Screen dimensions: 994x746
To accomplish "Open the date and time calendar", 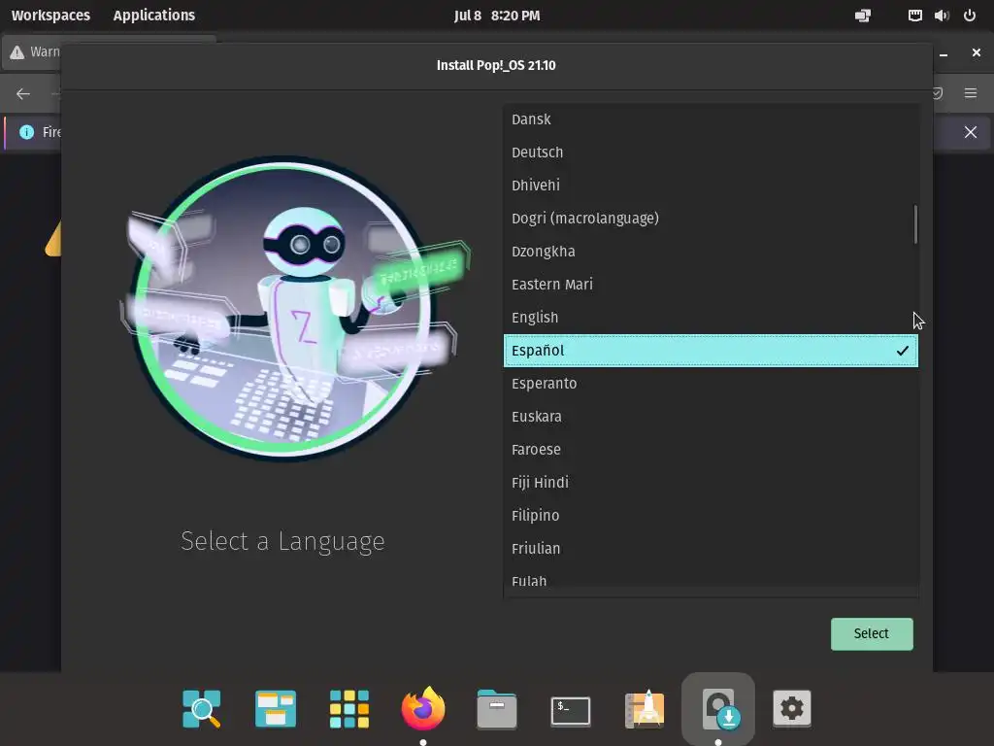I will coord(497,16).
